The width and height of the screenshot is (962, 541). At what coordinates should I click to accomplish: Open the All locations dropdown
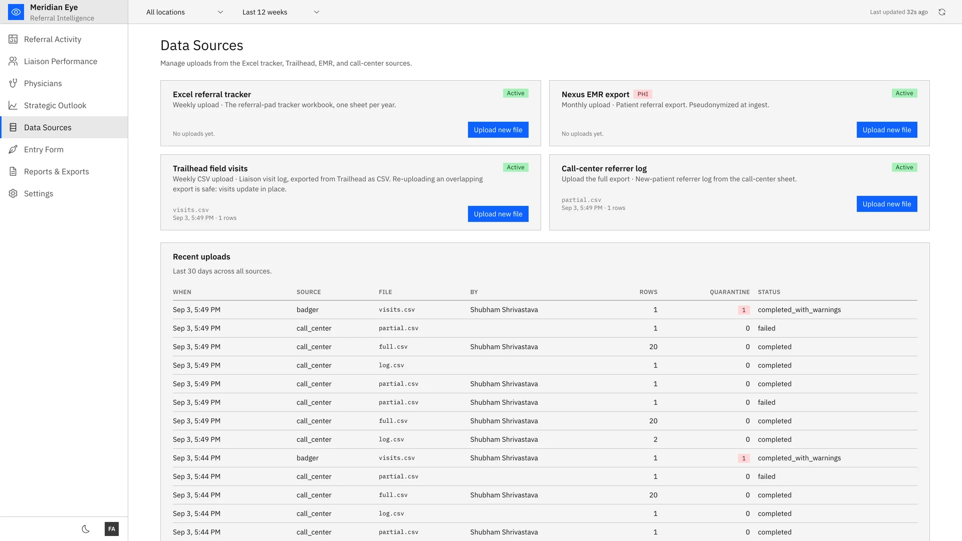(184, 12)
